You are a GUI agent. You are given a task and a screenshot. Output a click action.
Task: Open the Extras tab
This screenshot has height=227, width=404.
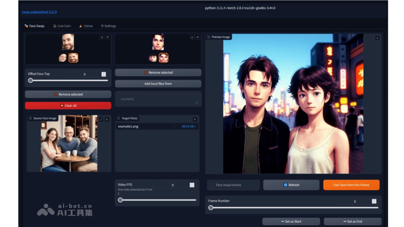[86, 26]
